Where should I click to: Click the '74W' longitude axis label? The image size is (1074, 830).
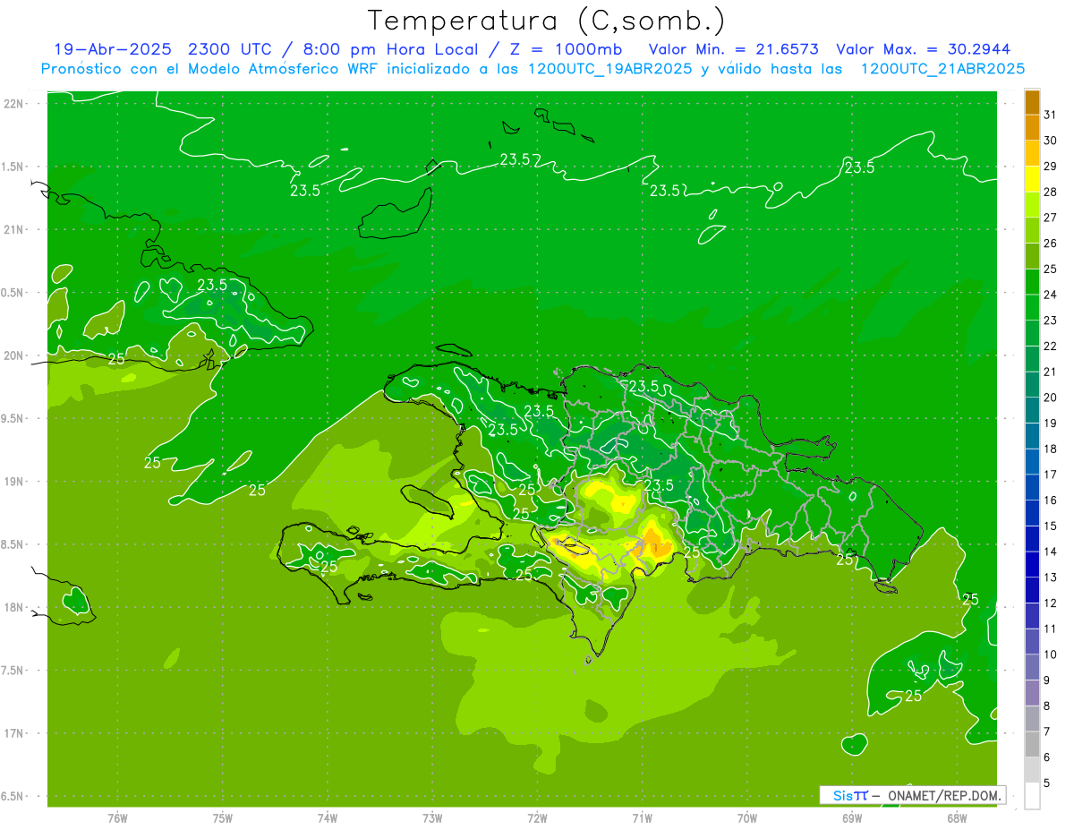[x=327, y=817]
